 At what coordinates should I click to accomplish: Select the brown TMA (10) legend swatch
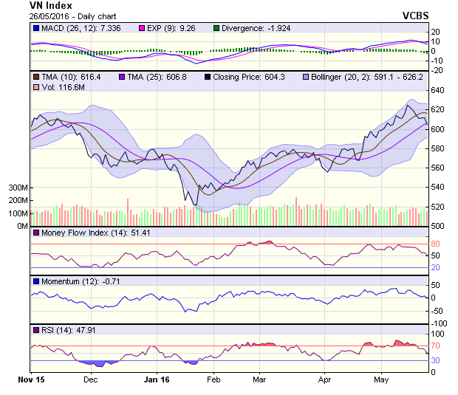click(x=35, y=77)
